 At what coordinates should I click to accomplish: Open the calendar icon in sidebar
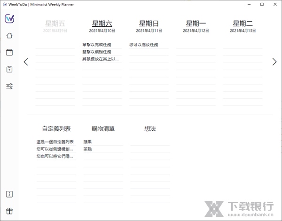click(x=9, y=52)
